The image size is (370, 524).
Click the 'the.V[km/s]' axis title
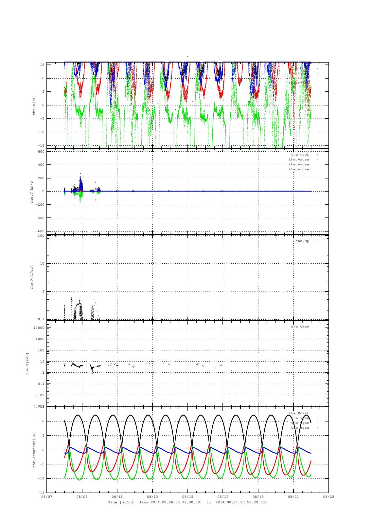(x=32, y=191)
